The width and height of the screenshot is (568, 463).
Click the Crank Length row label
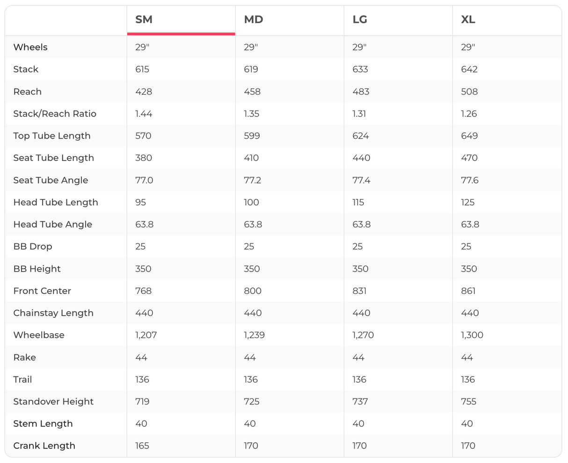[x=44, y=446]
